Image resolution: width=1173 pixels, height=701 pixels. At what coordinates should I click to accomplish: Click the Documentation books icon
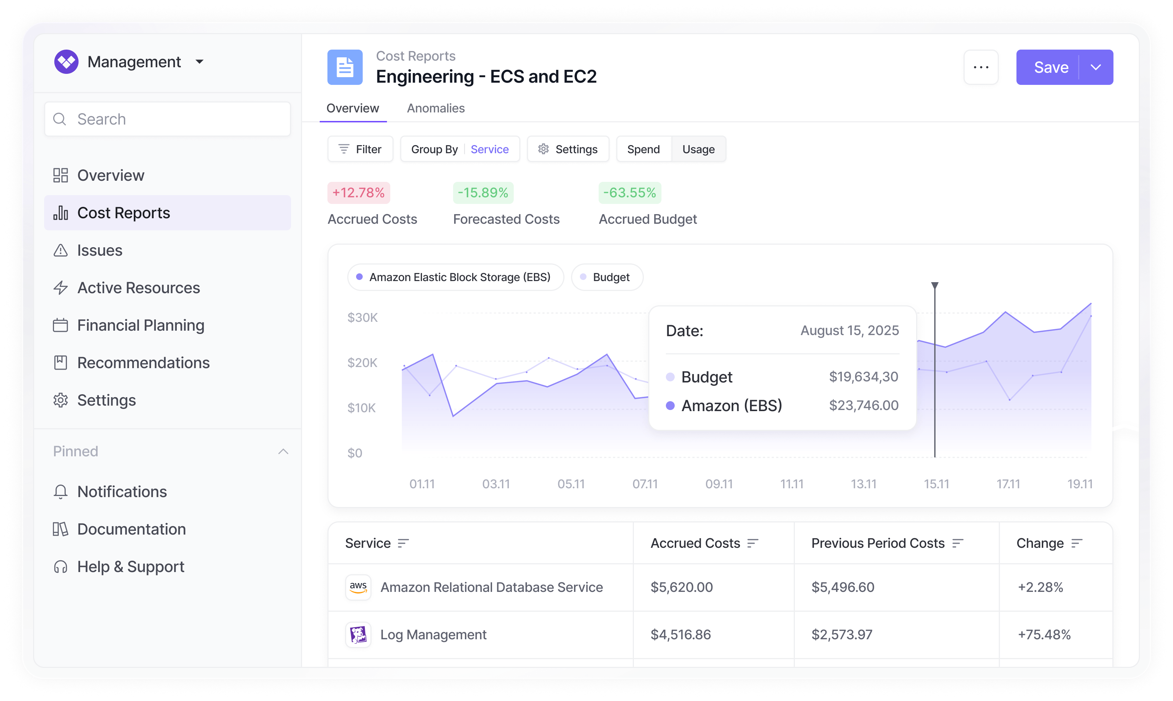(61, 529)
